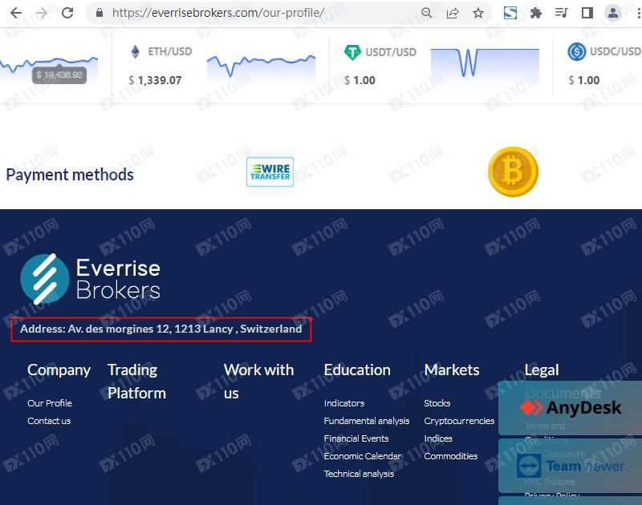This screenshot has width=642, height=505.
Task: Click the Bitcoin coin payment icon
Action: coord(513,172)
